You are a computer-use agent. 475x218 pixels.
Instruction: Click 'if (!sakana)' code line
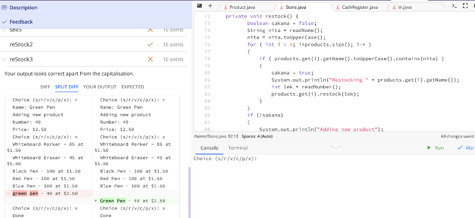tap(265, 115)
